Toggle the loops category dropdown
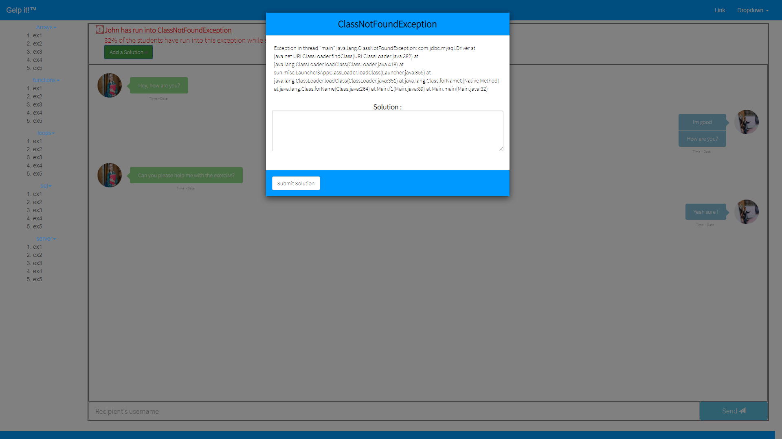The width and height of the screenshot is (782, 439). click(46, 133)
